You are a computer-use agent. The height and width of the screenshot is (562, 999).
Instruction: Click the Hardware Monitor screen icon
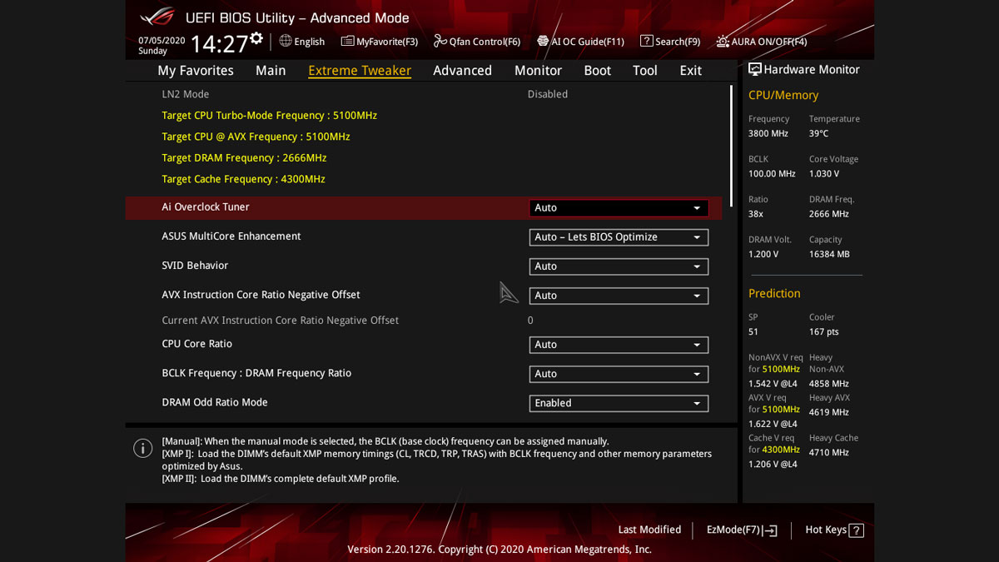tap(755, 70)
